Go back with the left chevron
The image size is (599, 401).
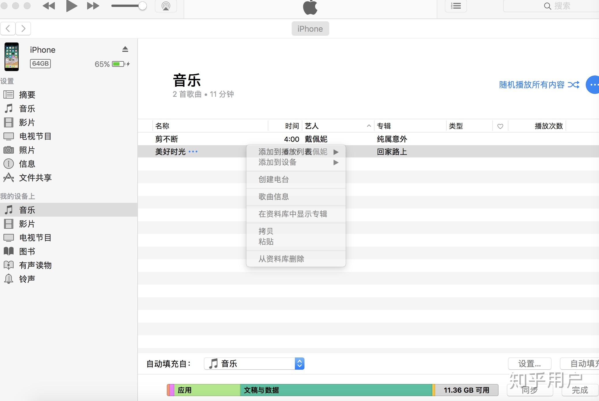[x=8, y=29]
